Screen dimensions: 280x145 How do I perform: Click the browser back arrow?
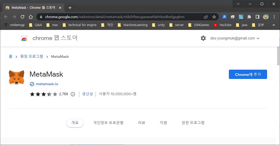[6, 17]
